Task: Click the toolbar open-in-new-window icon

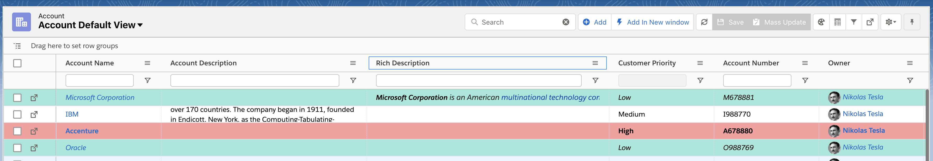Action: tap(870, 22)
